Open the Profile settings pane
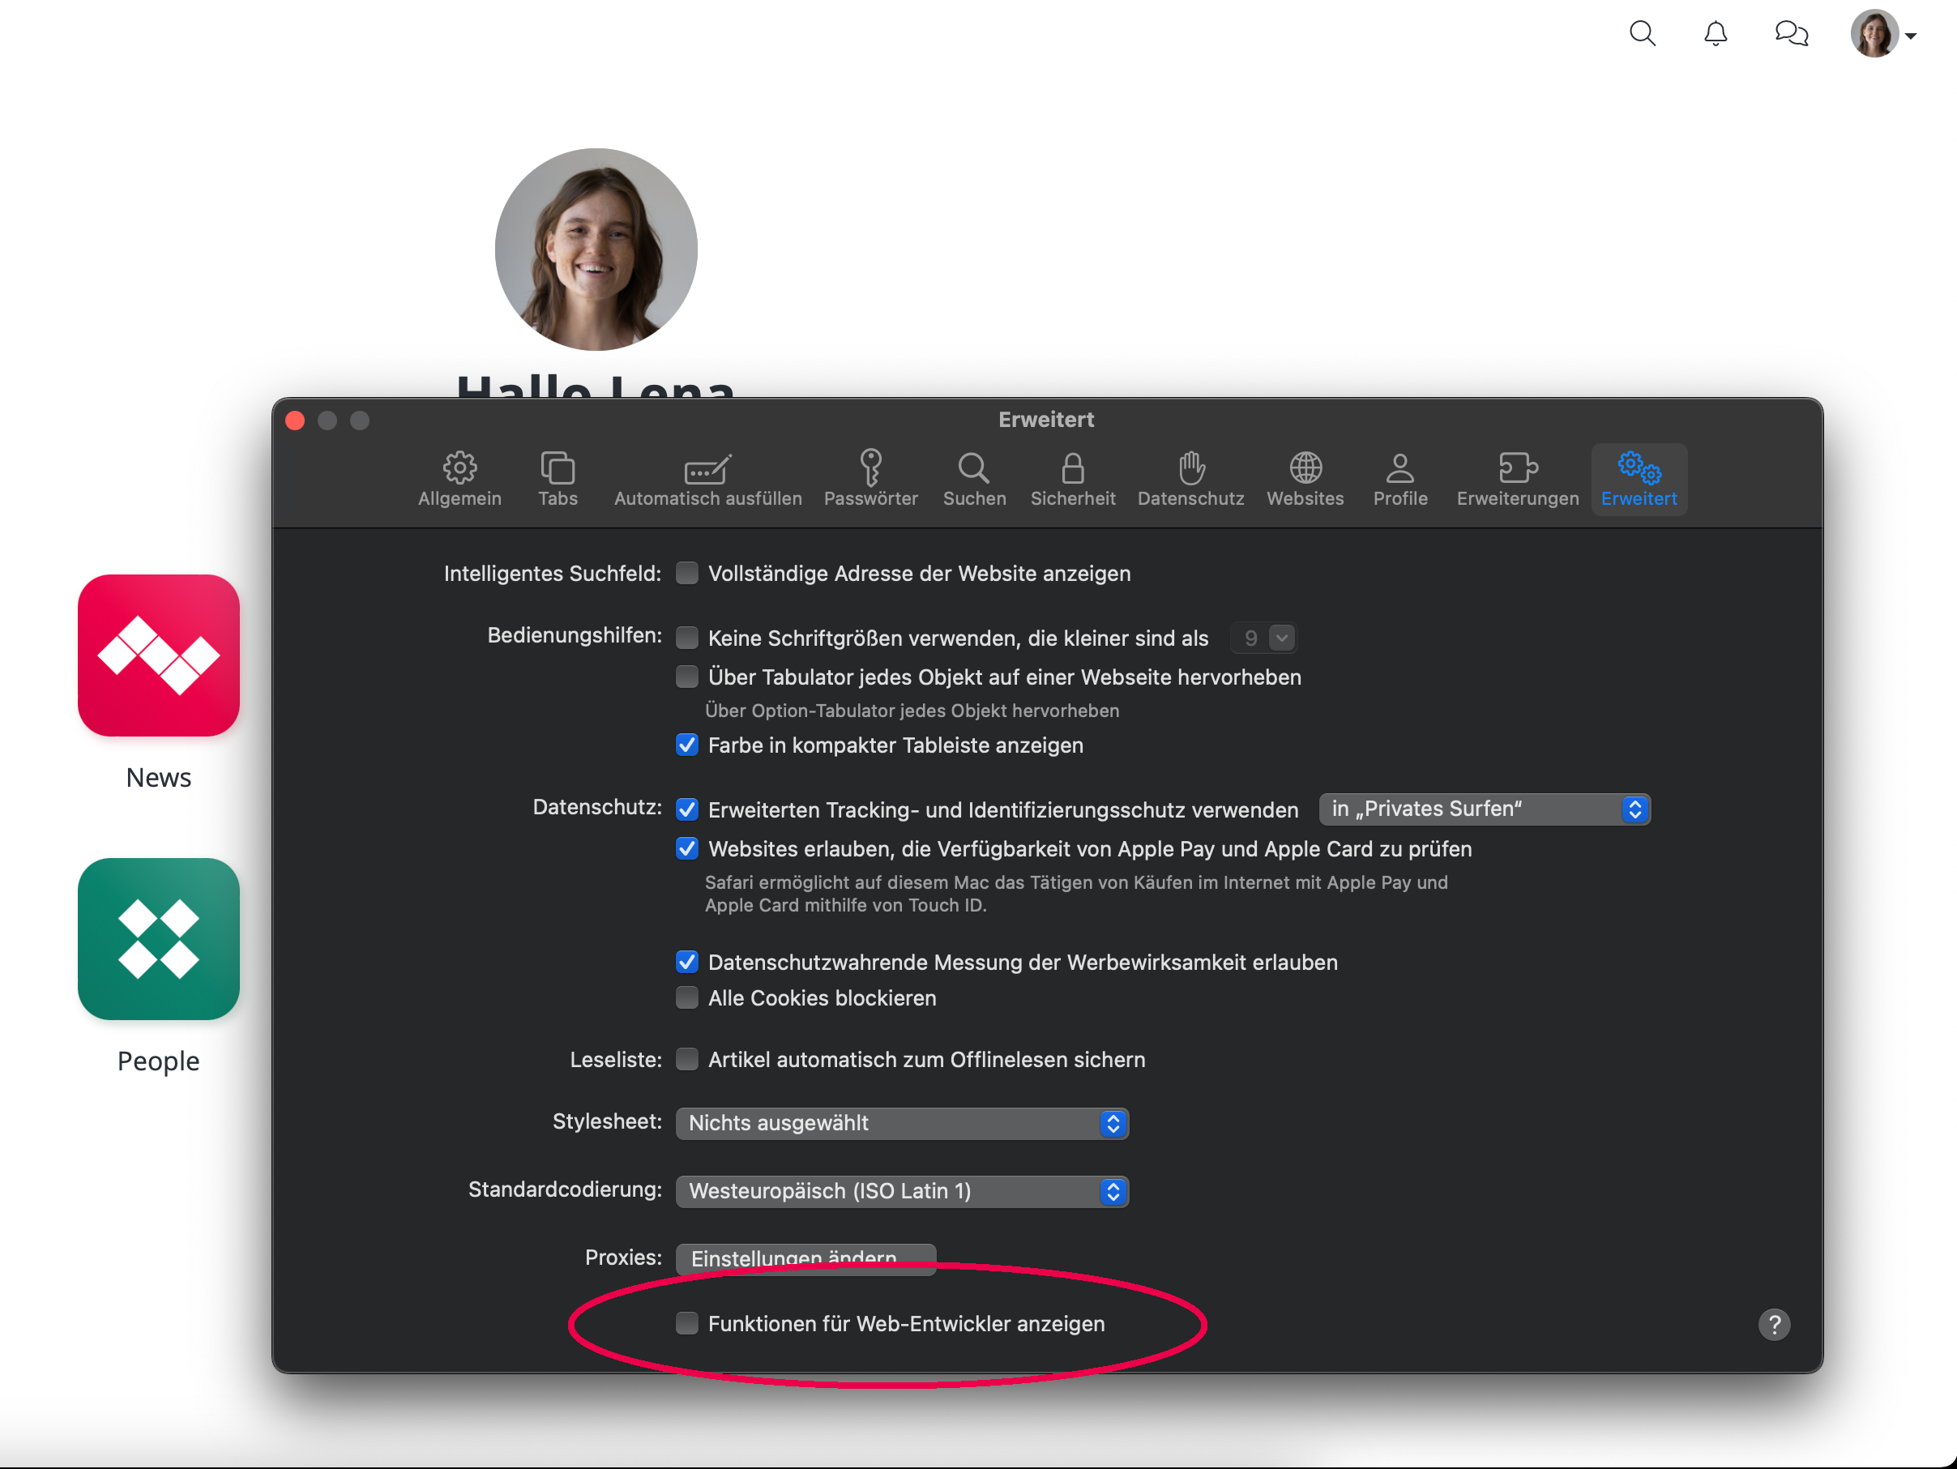Screen dimensions: 1957x1469 [x=1400, y=480]
